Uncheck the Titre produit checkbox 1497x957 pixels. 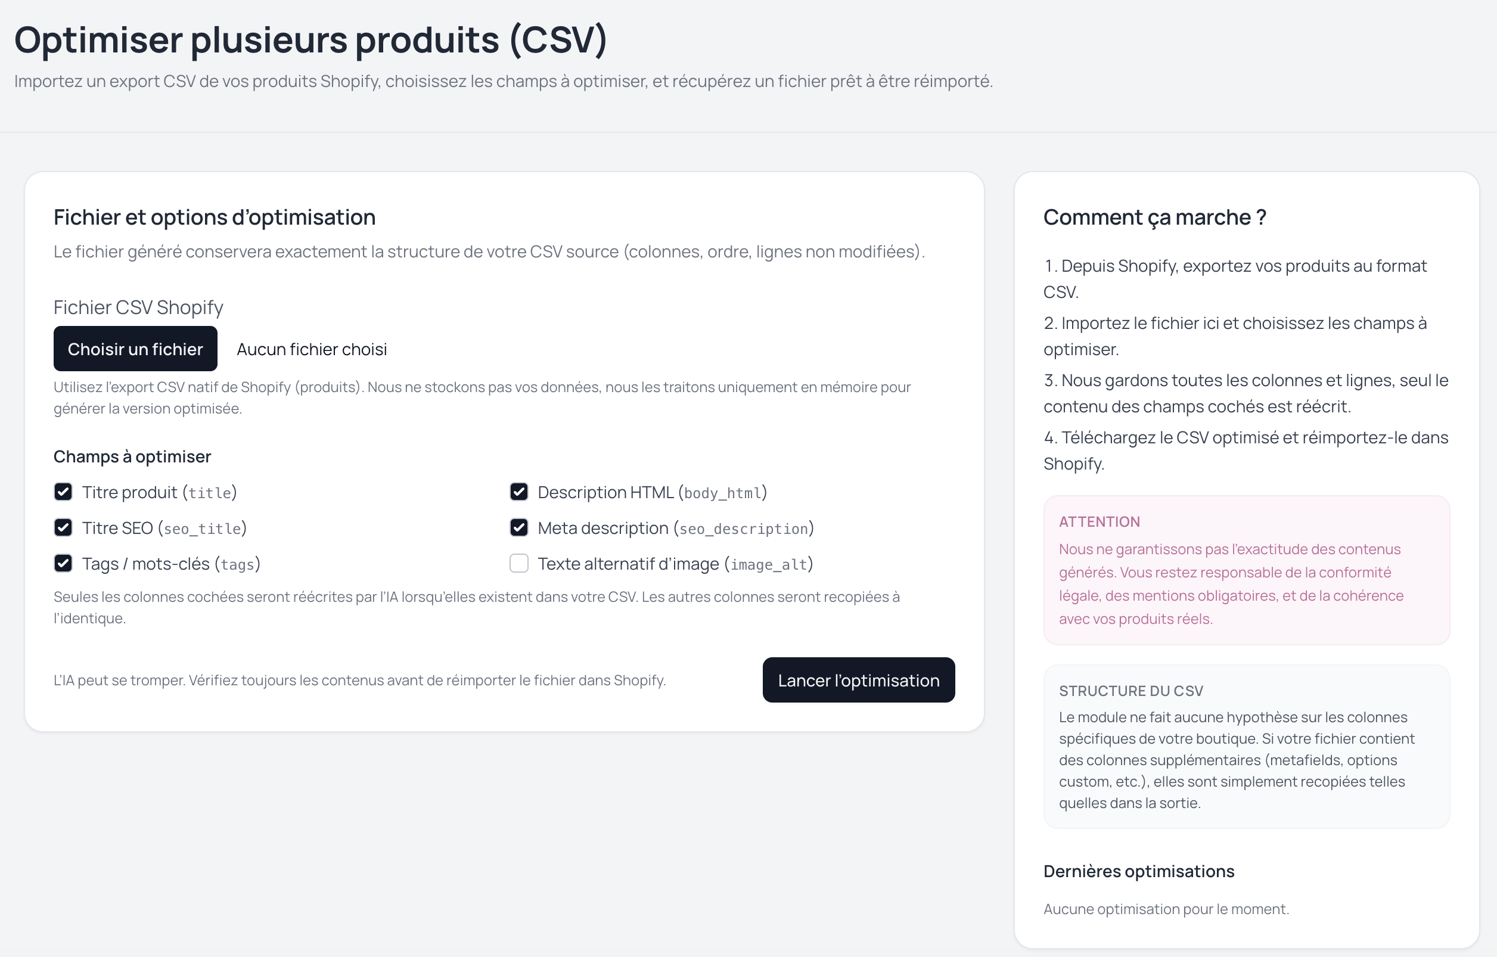63,492
